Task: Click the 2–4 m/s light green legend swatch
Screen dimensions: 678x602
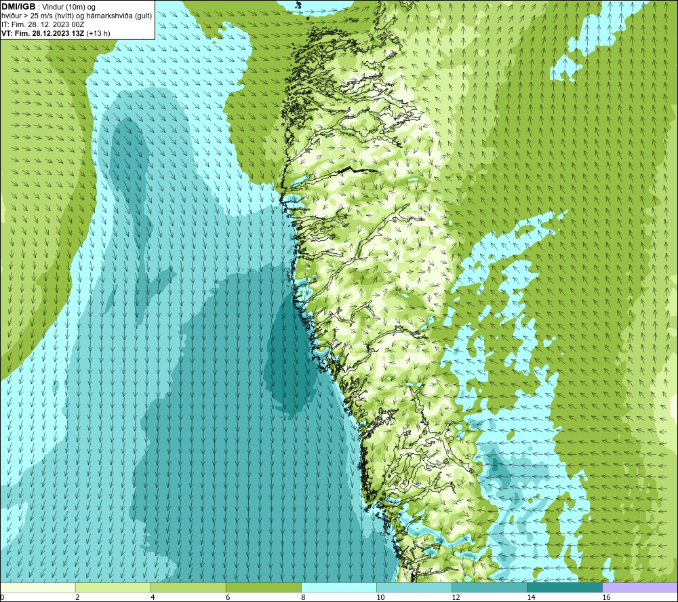Action: pyautogui.click(x=113, y=587)
